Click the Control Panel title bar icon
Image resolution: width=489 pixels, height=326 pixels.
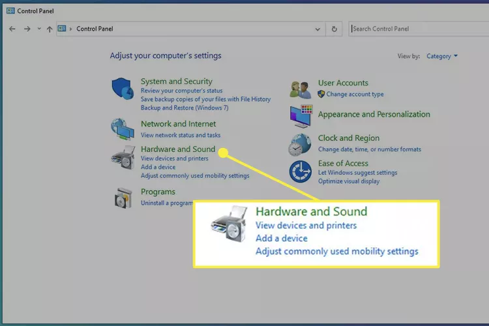[x=10, y=11]
